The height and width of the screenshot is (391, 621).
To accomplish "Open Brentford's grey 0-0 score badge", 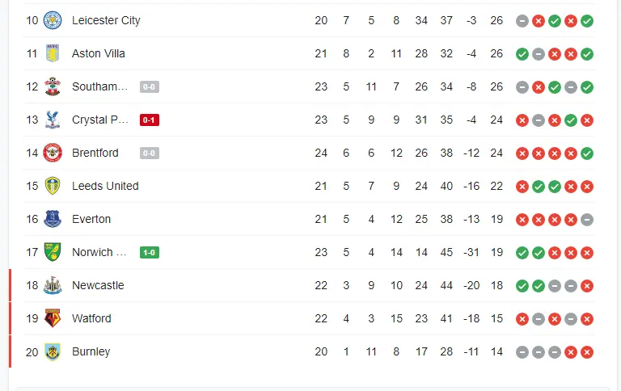I will point(149,153).
